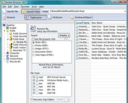The height and width of the screenshot is (103, 128).
Task: Open the Attributes mode icon
Action: tap(49, 17)
